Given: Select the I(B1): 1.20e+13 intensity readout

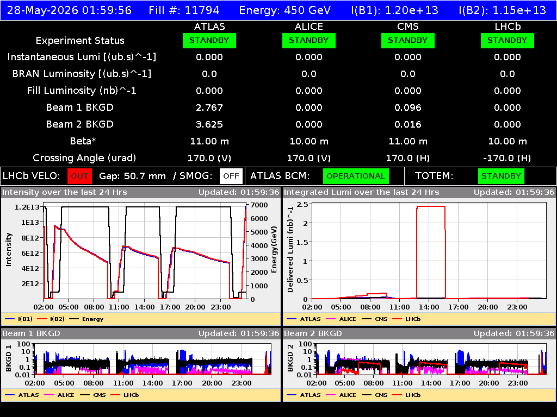Looking at the screenshot, I should 395,10.
